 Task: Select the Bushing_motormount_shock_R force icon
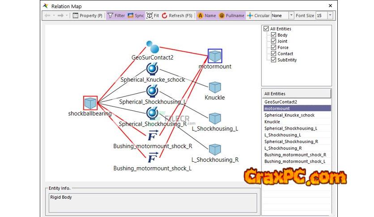click(x=153, y=135)
